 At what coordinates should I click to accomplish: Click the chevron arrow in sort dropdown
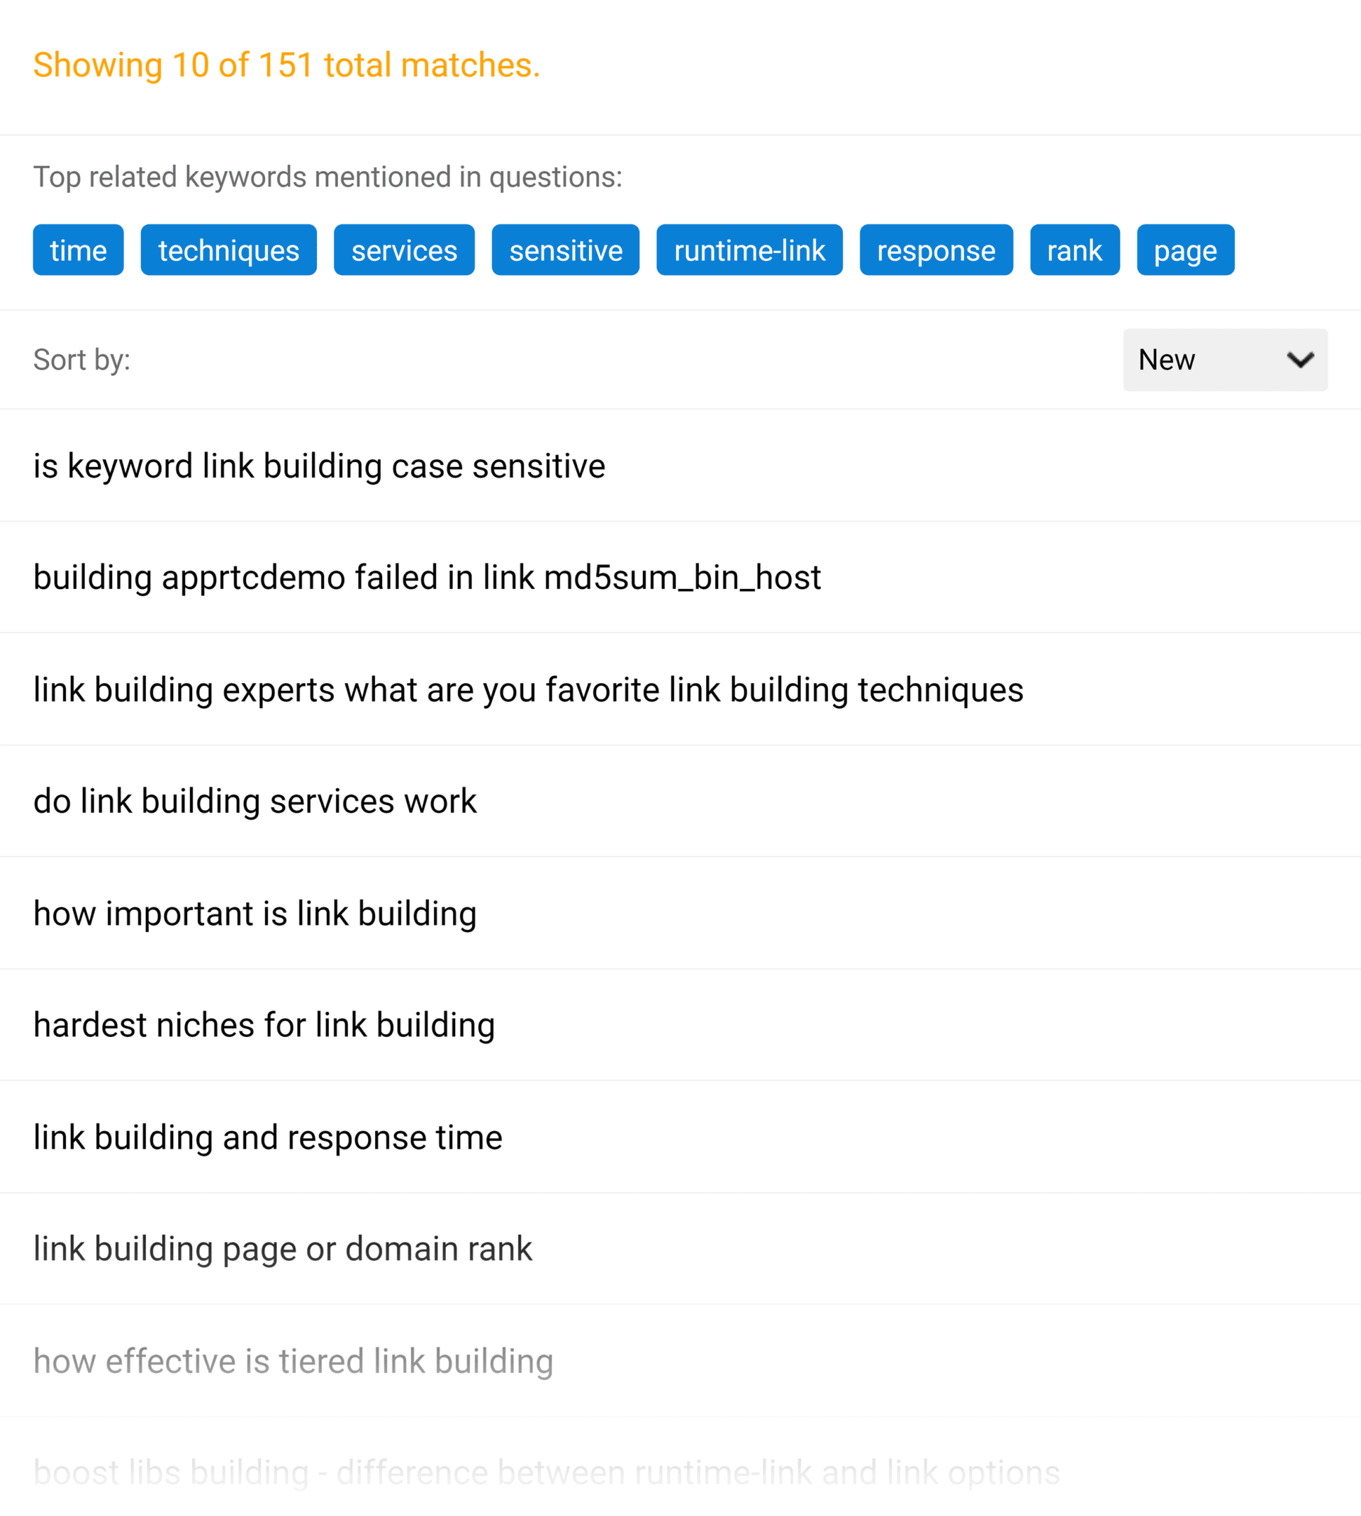pos(1301,360)
